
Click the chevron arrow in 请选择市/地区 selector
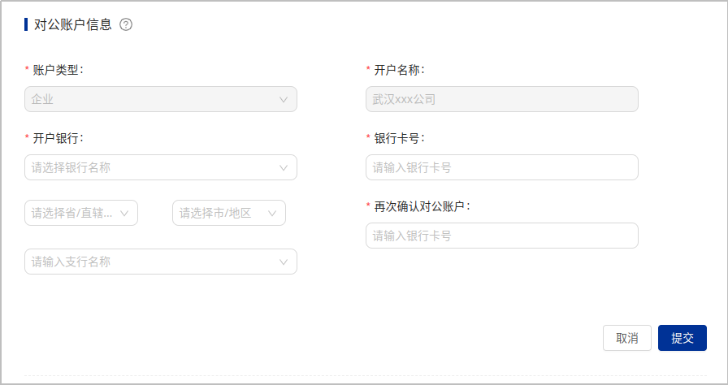272,214
